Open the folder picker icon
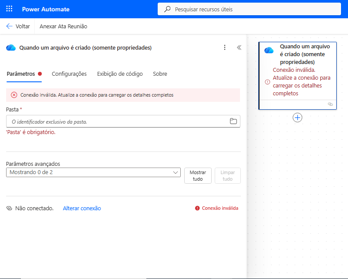 [233, 121]
